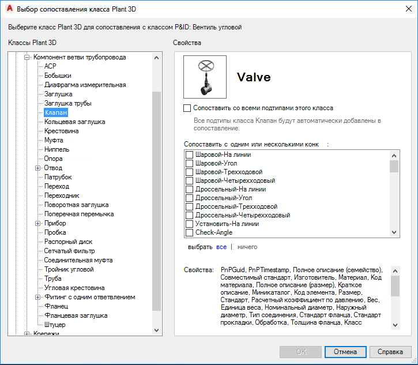Collapse the Компонент ветви трубопровода node
The width and height of the screenshot is (418, 365).
(27, 57)
